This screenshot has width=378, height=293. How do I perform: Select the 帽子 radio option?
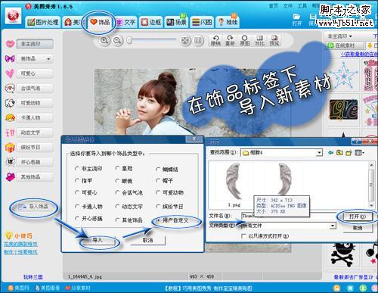coord(158,180)
